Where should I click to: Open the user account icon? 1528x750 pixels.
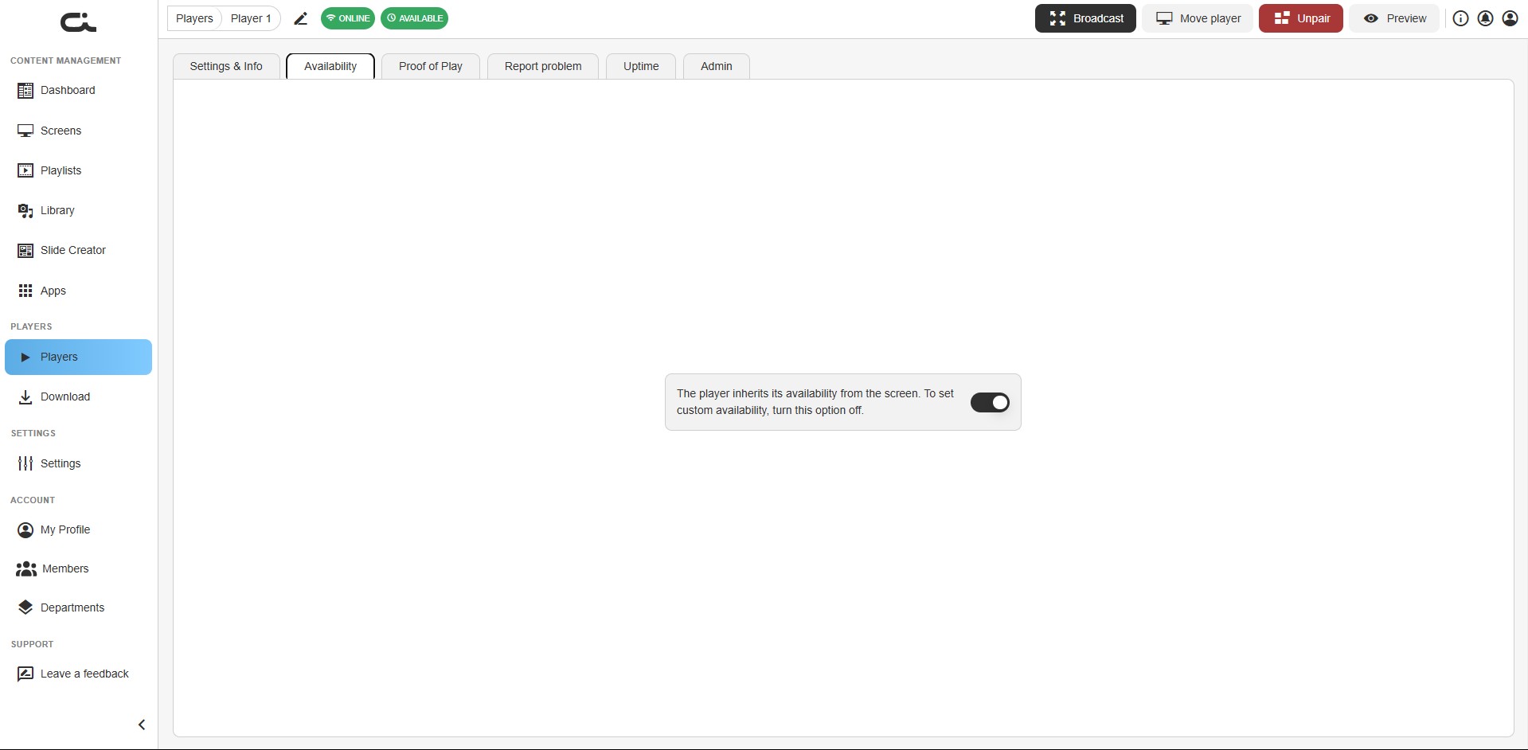coord(1510,18)
